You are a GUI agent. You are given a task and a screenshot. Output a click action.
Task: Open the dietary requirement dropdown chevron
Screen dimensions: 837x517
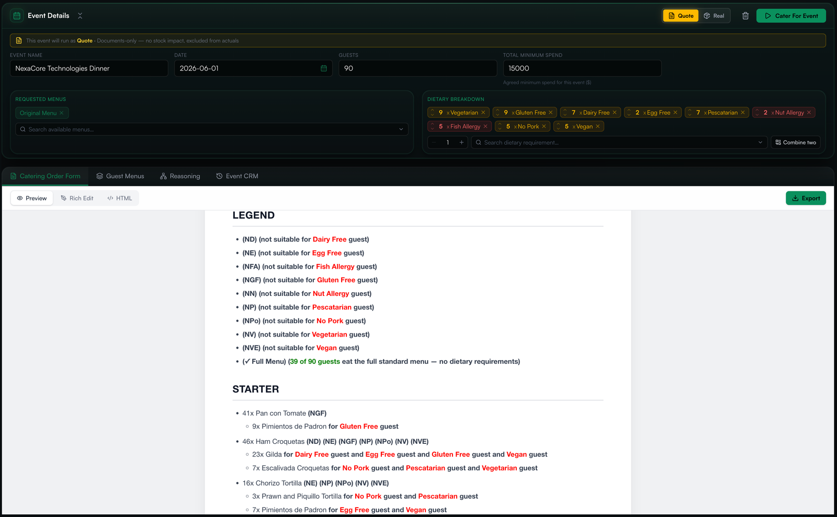(760, 142)
